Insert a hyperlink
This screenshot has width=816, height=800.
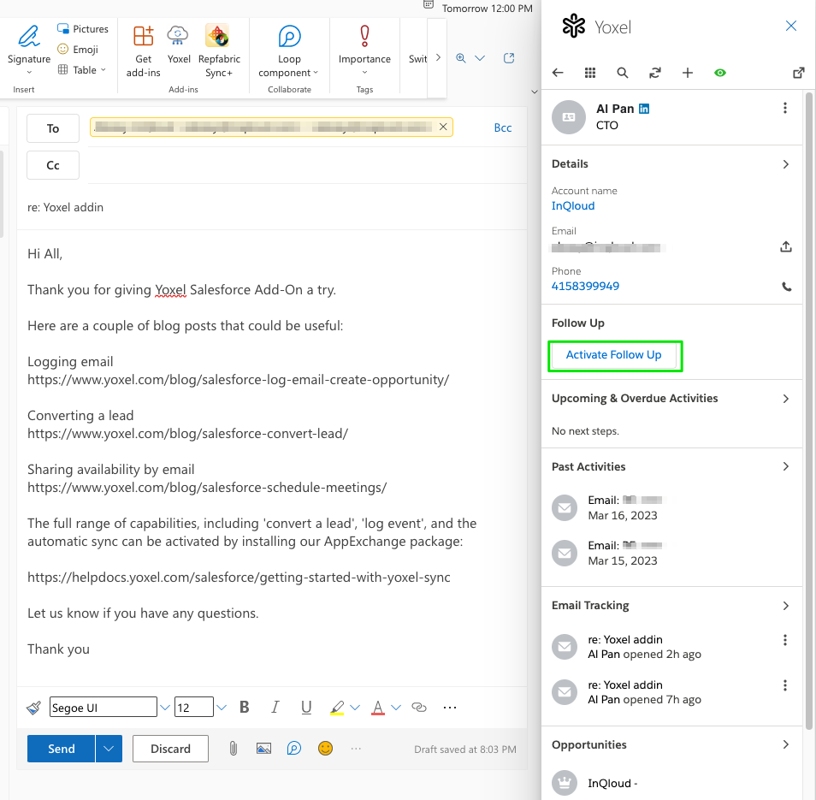click(x=419, y=707)
